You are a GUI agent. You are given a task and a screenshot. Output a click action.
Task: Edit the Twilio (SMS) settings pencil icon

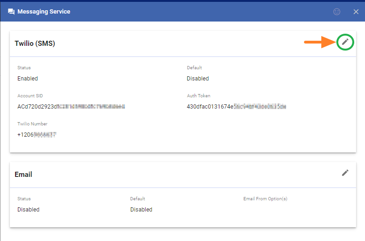(345, 42)
